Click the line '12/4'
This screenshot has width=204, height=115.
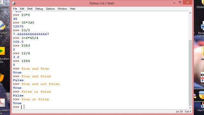[25, 53]
